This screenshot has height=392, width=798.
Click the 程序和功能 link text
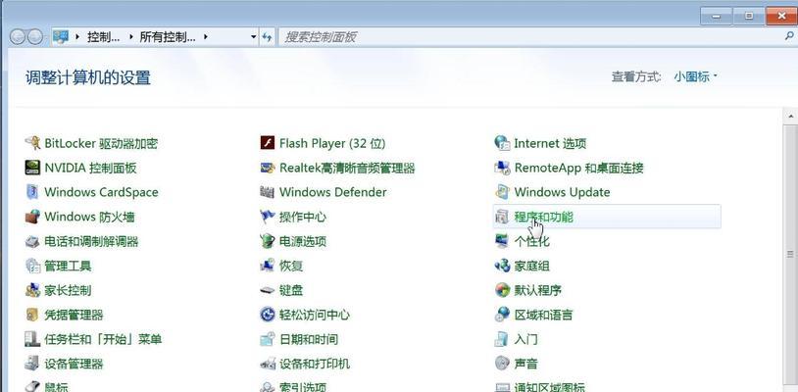pos(543,218)
